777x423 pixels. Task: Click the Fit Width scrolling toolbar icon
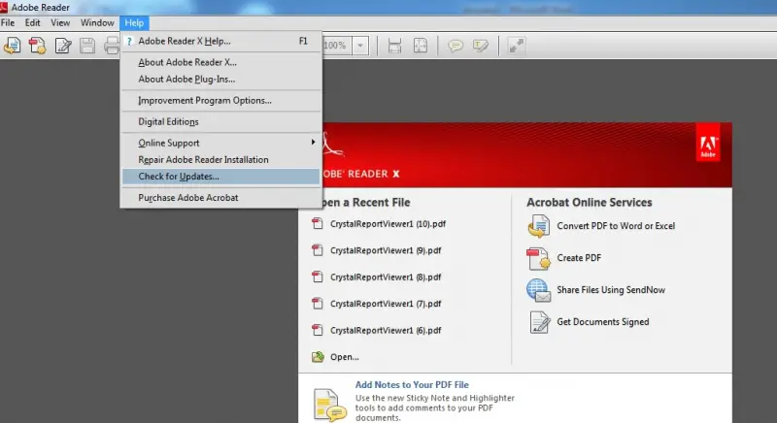[x=394, y=46]
